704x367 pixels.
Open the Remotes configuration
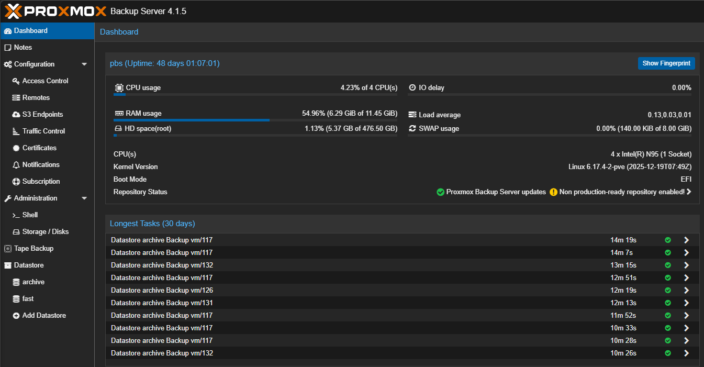pos(36,98)
